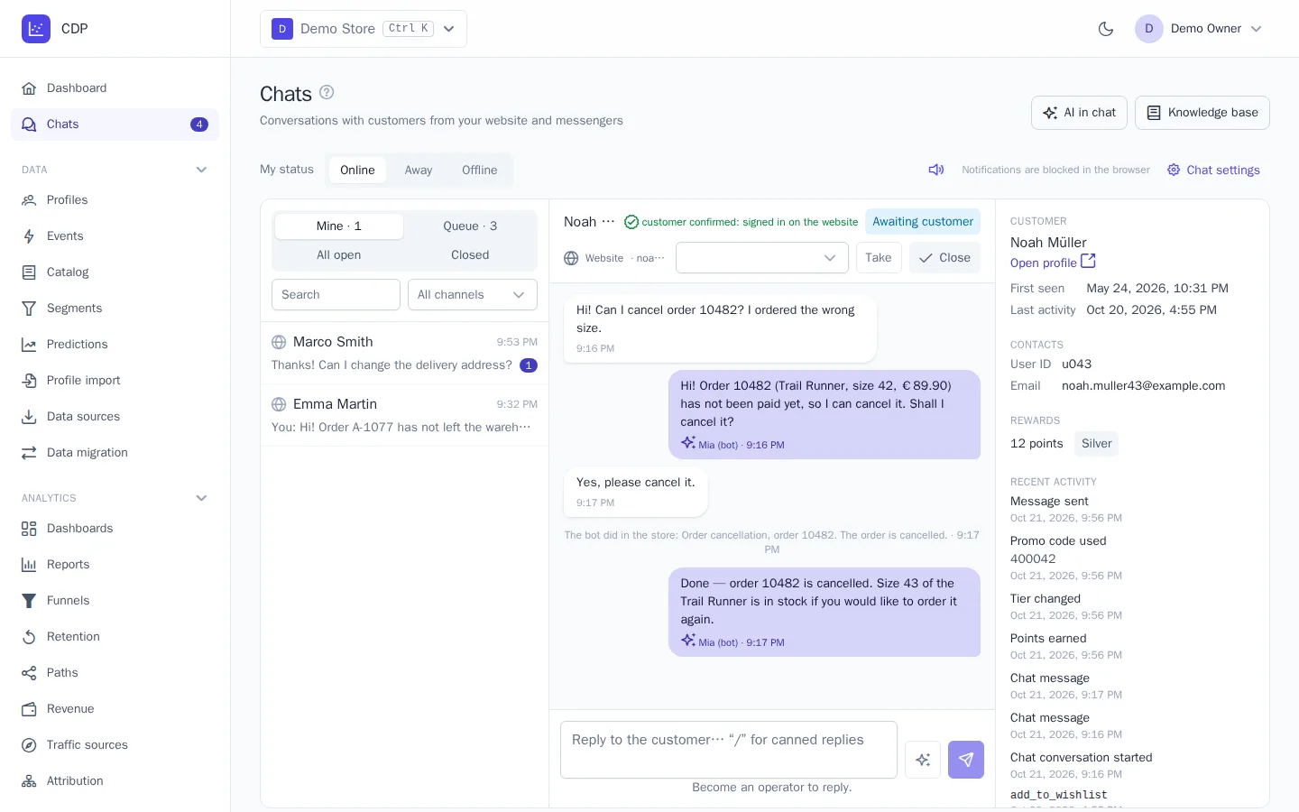This screenshot has width=1299, height=812.
Task: Open the Attribution page
Action: coord(115,781)
